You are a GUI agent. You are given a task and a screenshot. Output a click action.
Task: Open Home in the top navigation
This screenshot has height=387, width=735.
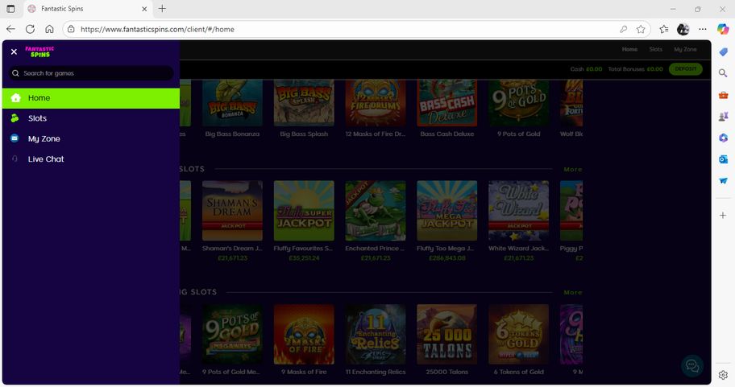pyautogui.click(x=629, y=49)
